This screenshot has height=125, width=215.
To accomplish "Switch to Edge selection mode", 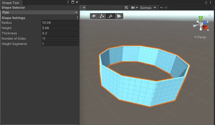I will (x=110, y=16).
